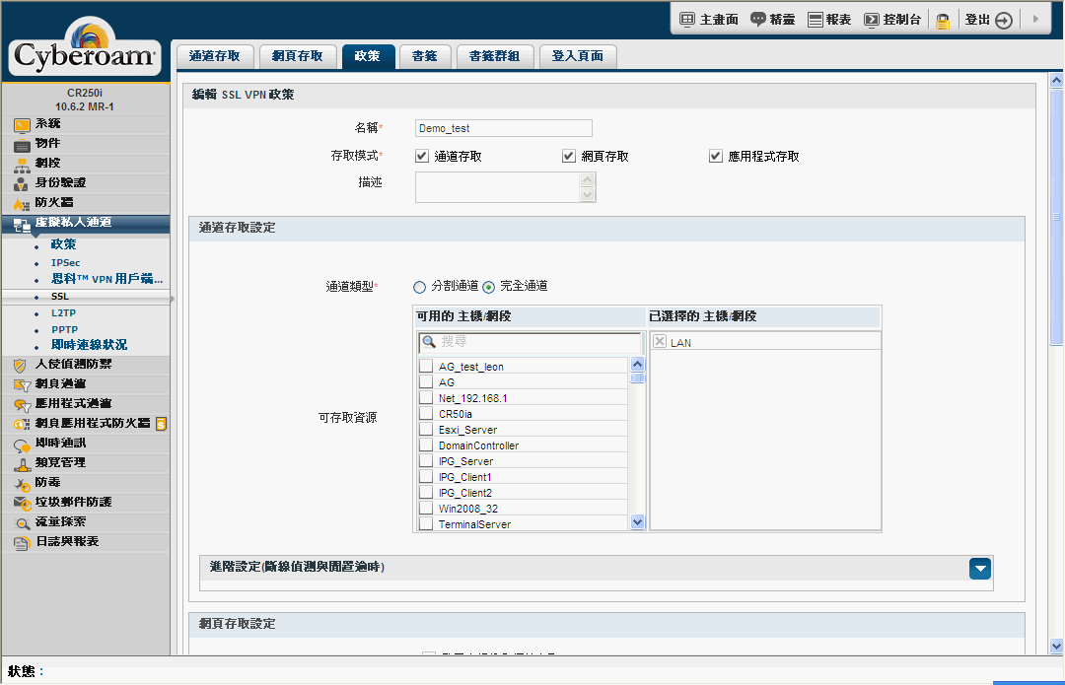This screenshot has height=685, width=1065.
Task: Click the 登出 logout arrow icon
Action: (1004, 21)
